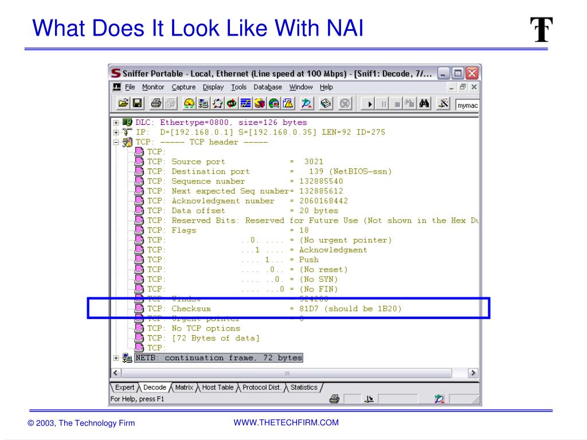The image size is (587, 440).
Task: Open the Window menu
Action: click(300, 87)
